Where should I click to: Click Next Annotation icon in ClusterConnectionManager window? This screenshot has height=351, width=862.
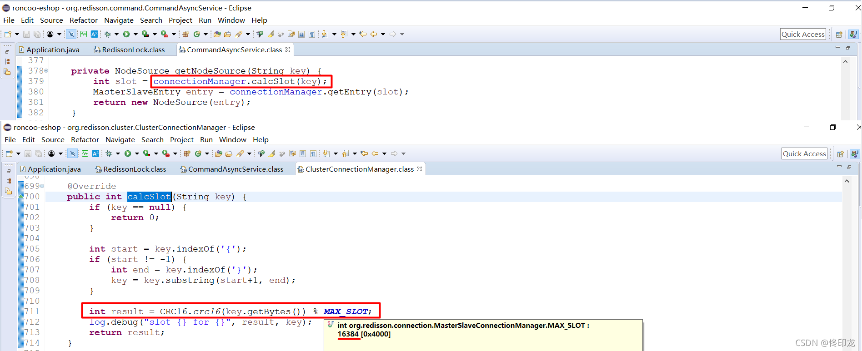pos(326,153)
